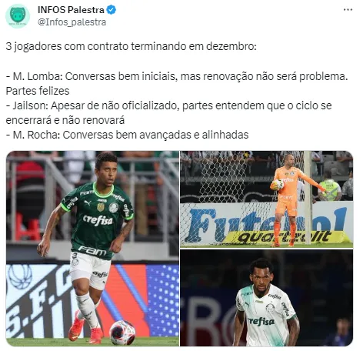The height and width of the screenshot is (351, 363).
Task: Click the Crefisa logo on the green jersey
Action: (98, 221)
